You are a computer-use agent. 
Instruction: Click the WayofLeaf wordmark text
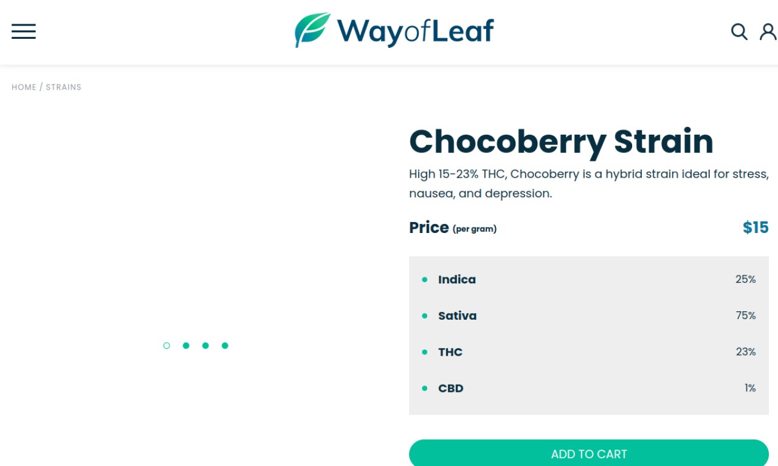tap(416, 32)
